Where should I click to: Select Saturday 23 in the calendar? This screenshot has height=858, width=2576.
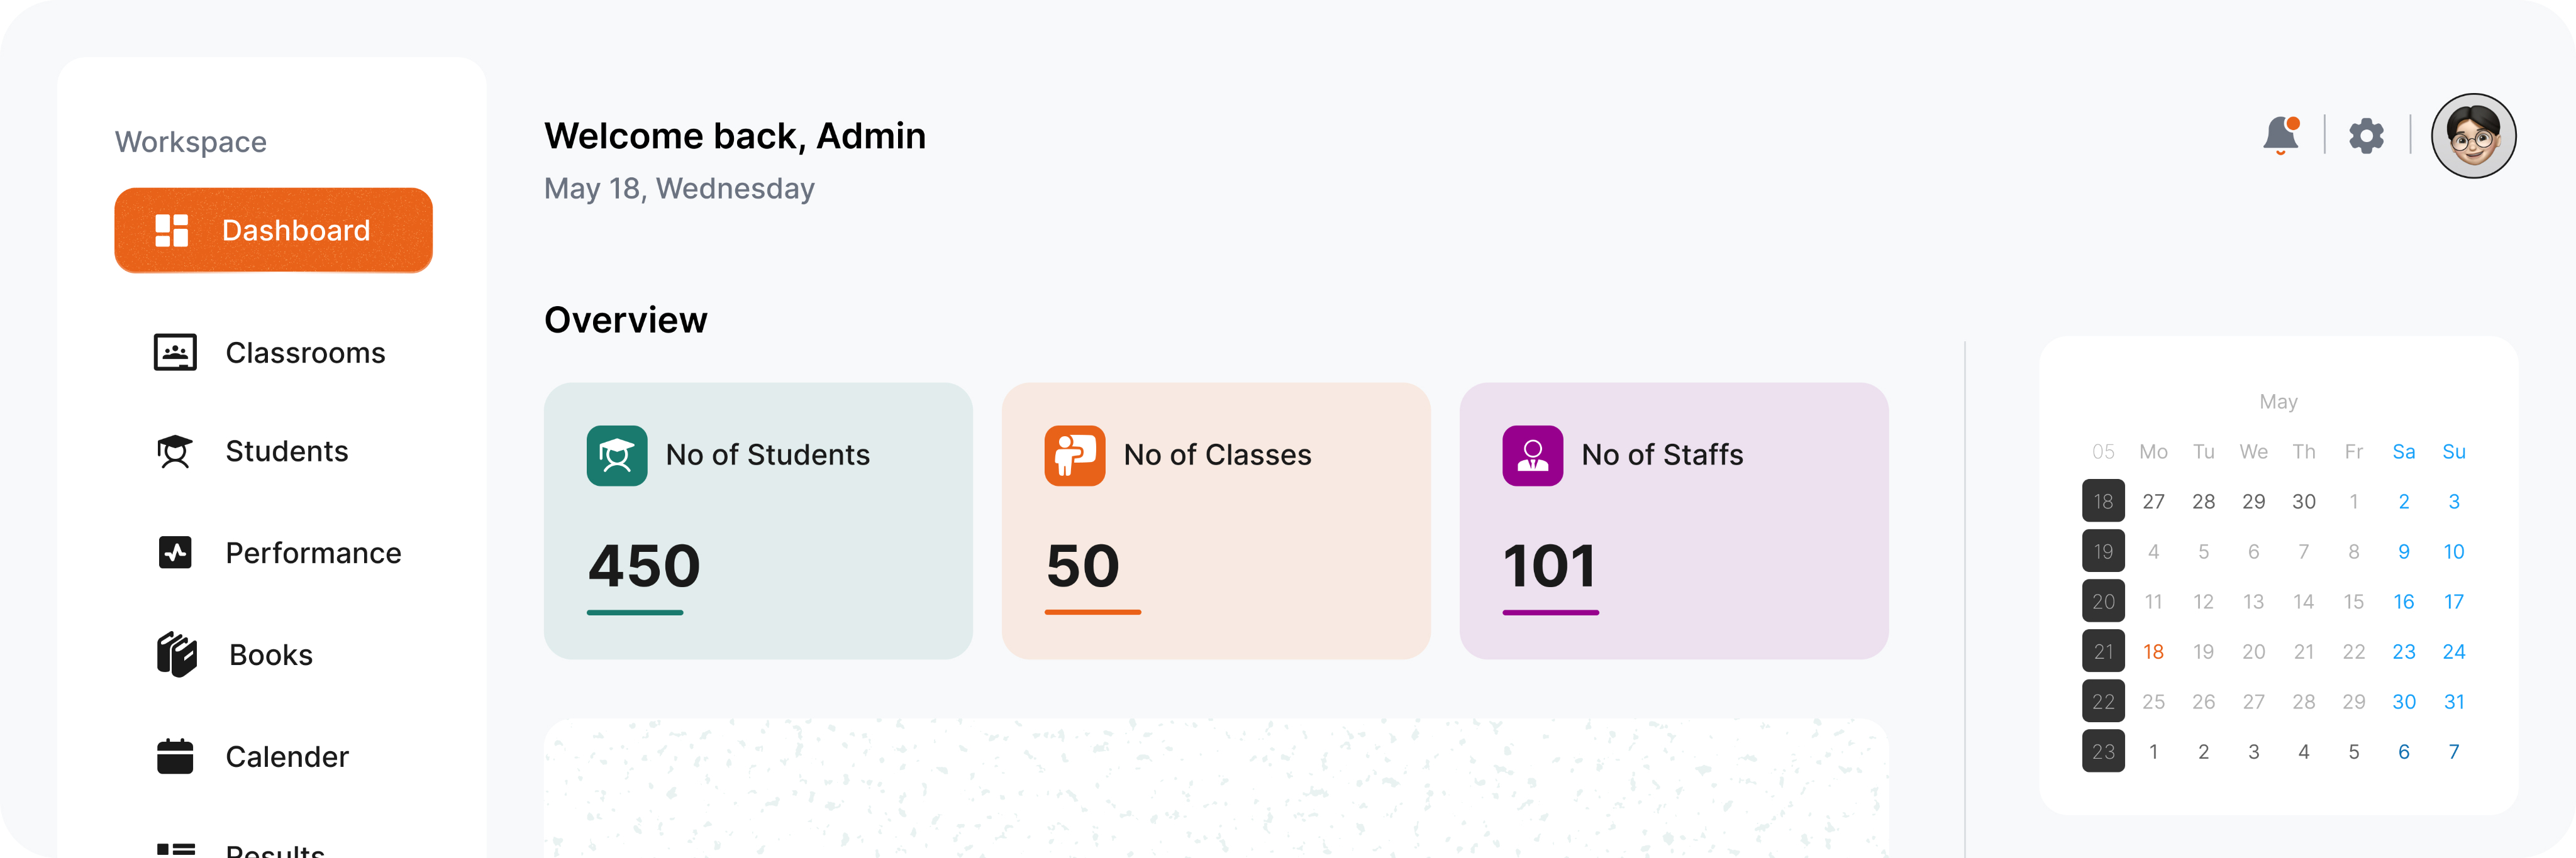(2403, 652)
